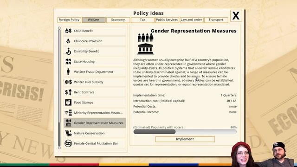Image resolution: width=297 pixels, height=167 pixels.
Task: Switch to the Economy tab
Action: click(118, 19)
